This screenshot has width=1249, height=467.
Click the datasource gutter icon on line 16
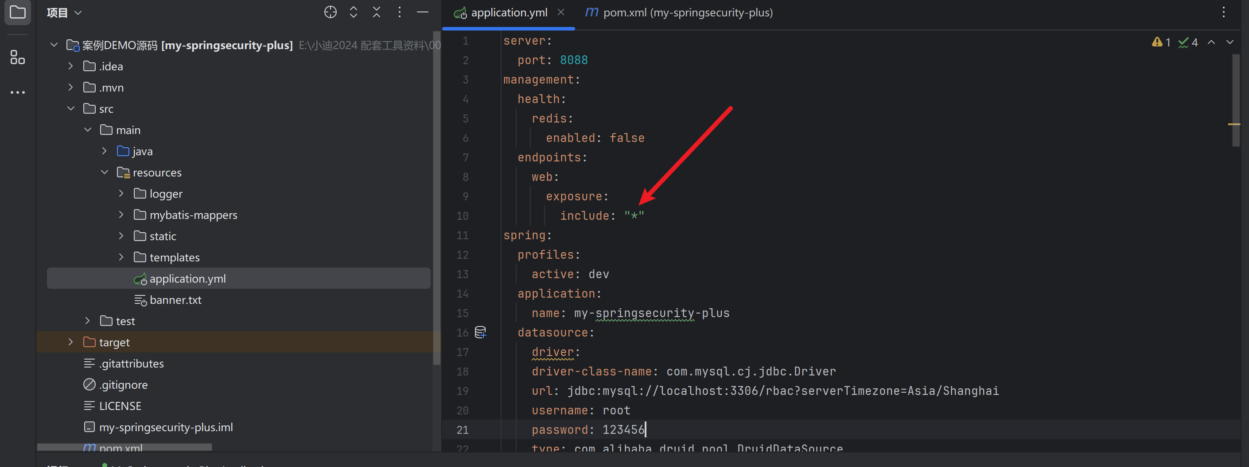[x=480, y=333]
